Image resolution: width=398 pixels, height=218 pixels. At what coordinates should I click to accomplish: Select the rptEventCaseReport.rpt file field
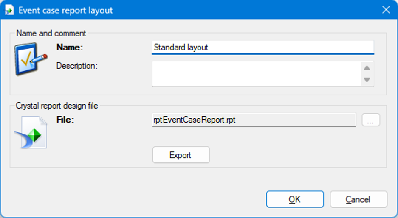(x=254, y=120)
